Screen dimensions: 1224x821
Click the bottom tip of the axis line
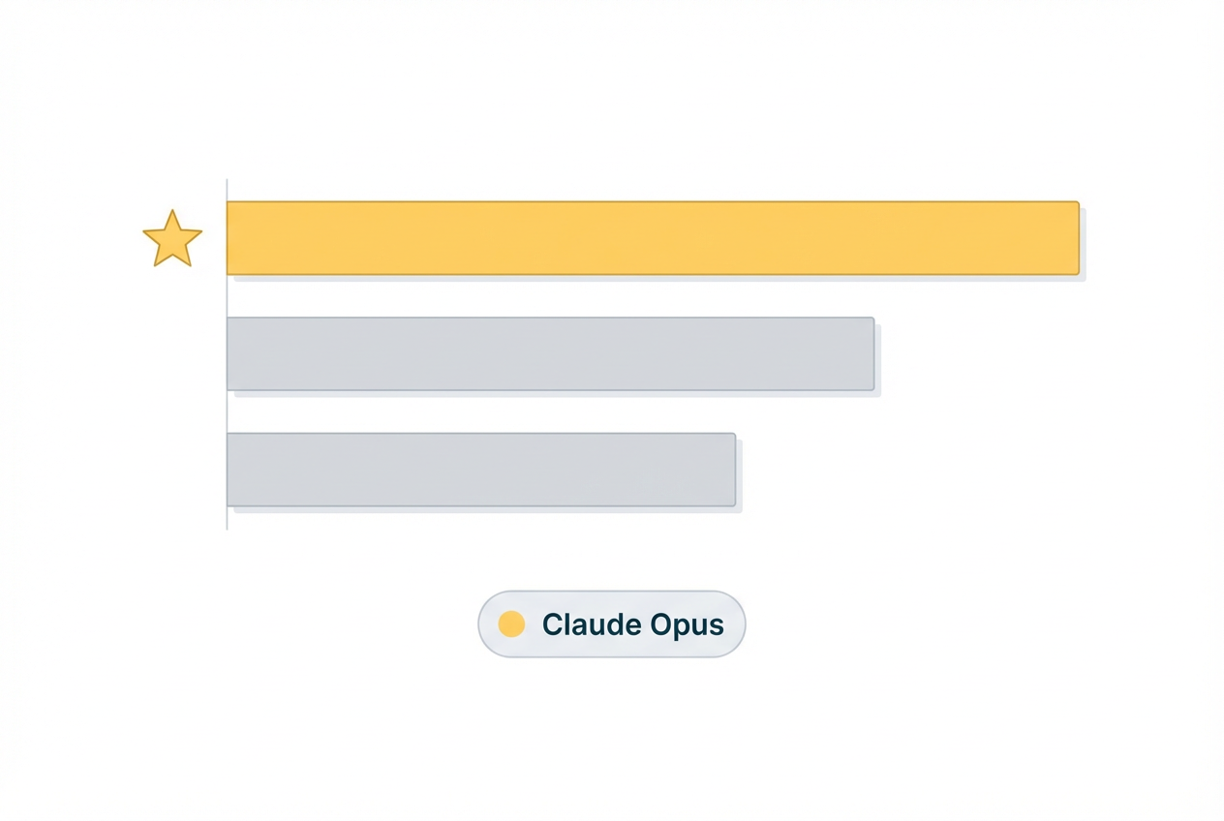pos(227,528)
